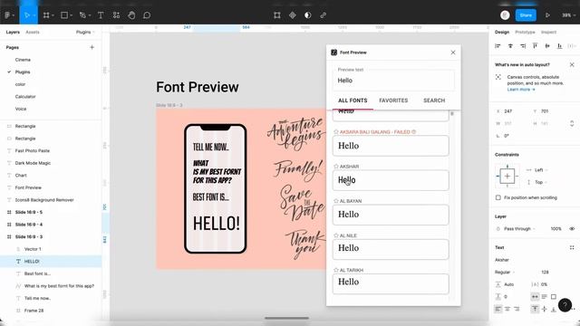Image resolution: width=580 pixels, height=326 pixels.
Task: Open Pass through blend mode dropdown
Action: [x=519, y=229]
